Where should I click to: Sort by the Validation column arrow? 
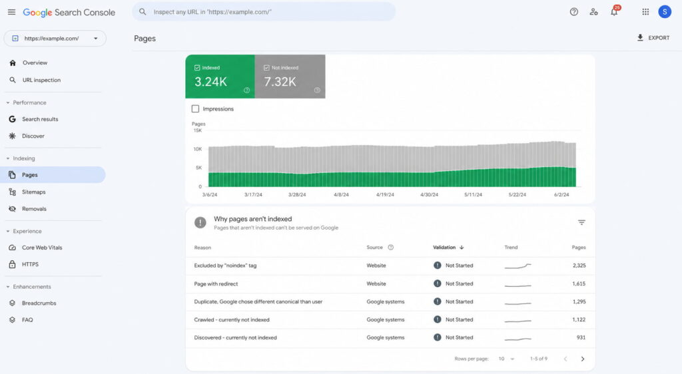coord(462,248)
